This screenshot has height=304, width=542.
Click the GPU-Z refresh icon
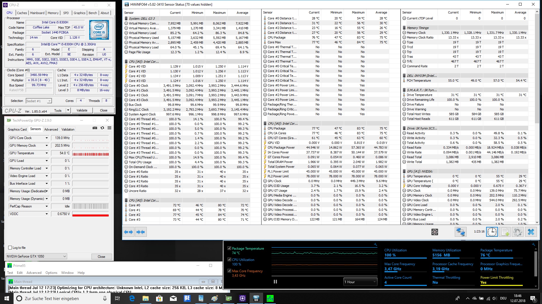[x=102, y=128]
